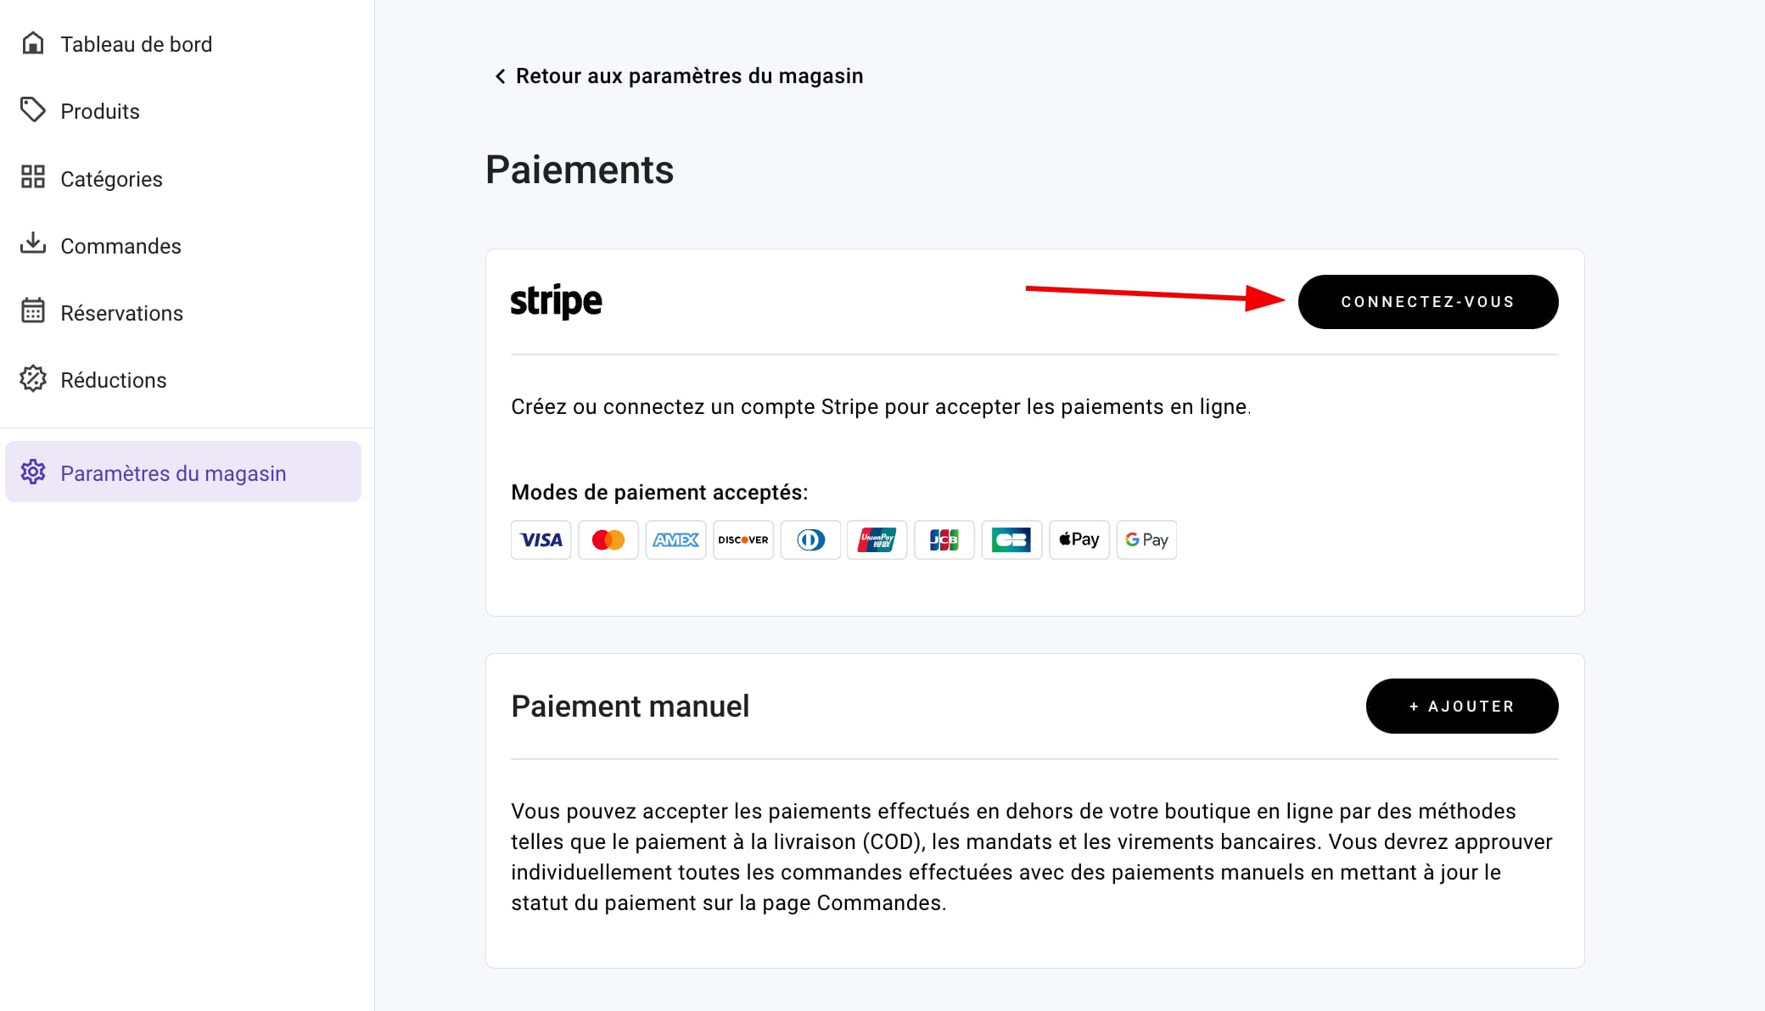This screenshot has height=1011, width=1765.
Task: Click the Mastercard payment icon
Action: point(608,540)
